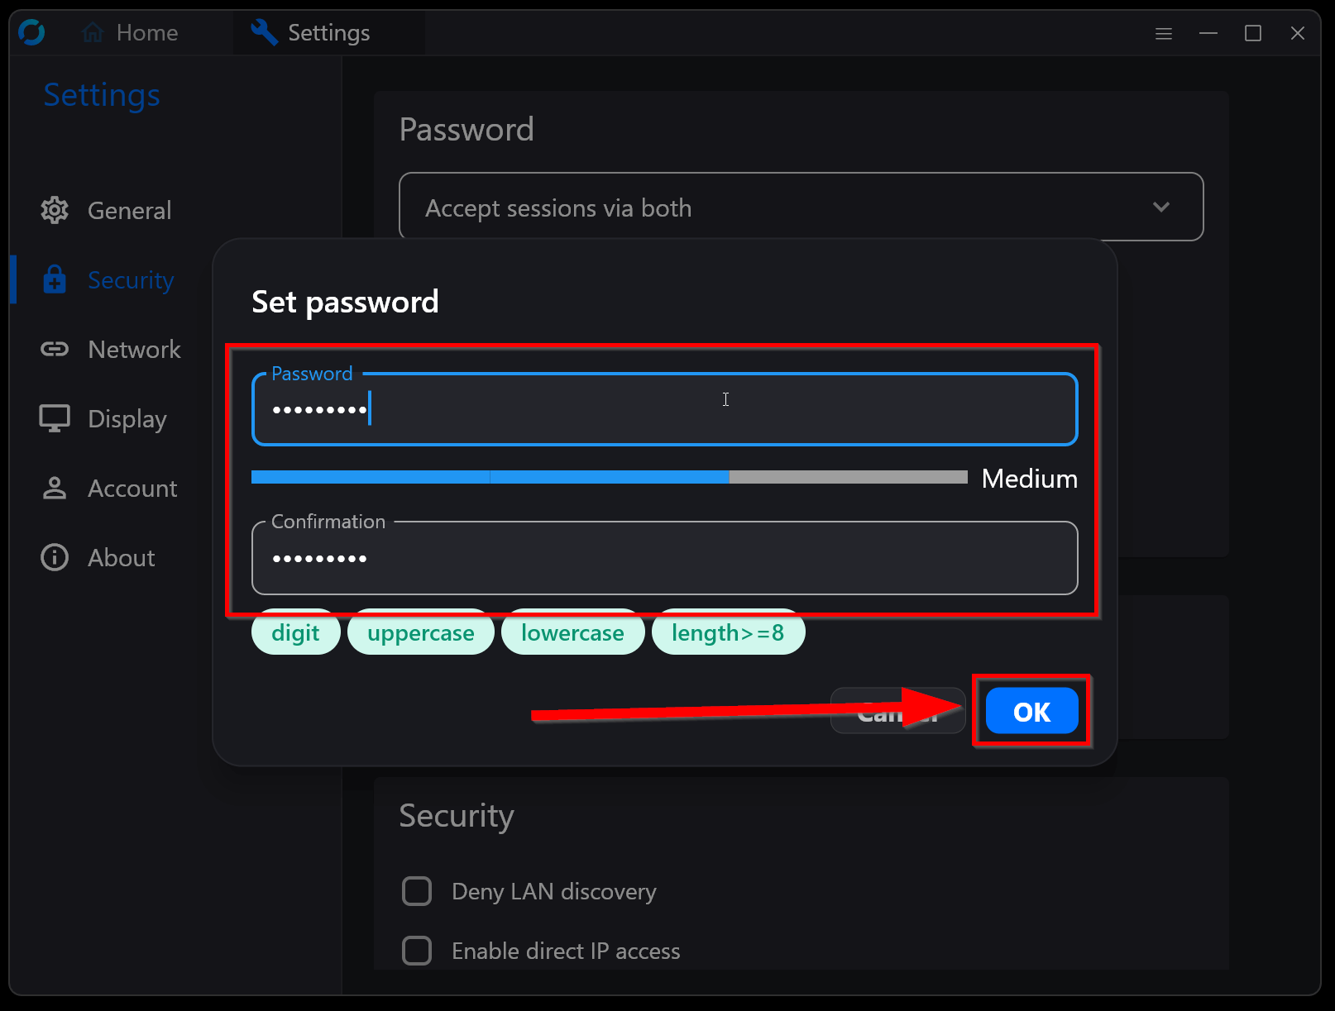Toggle Enable direct IP access checkbox
1335x1011 pixels.
(417, 951)
